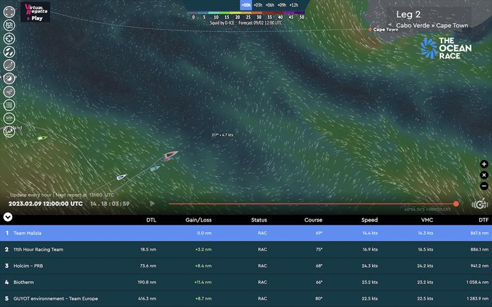Click the Gain/Loss column header
This screenshot has height=307, width=492.
point(198,220)
